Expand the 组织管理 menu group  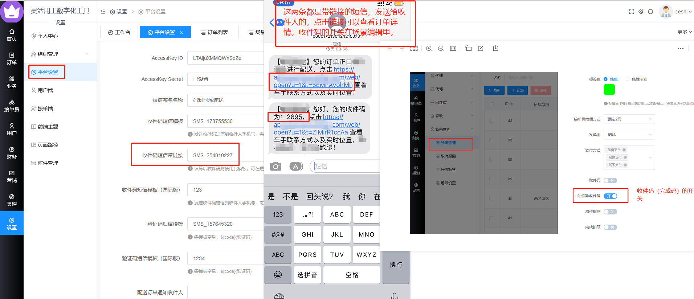pyautogui.click(x=60, y=54)
